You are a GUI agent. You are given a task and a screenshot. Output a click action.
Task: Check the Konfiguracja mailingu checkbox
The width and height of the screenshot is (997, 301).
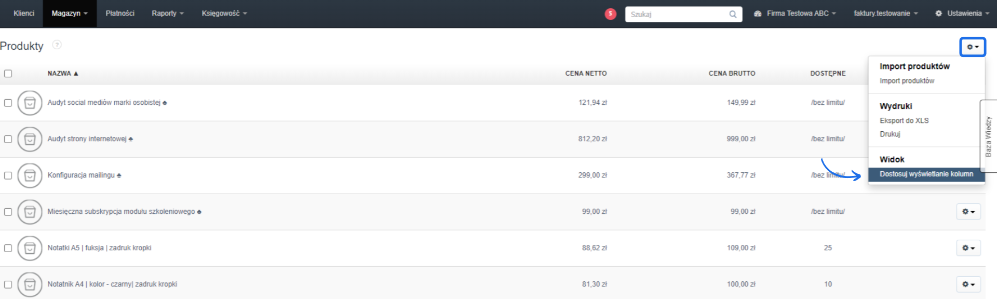(8, 175)
